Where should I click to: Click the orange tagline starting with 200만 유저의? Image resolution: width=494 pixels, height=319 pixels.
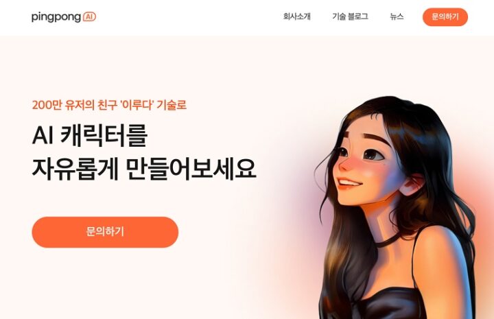tap(109, 105)
